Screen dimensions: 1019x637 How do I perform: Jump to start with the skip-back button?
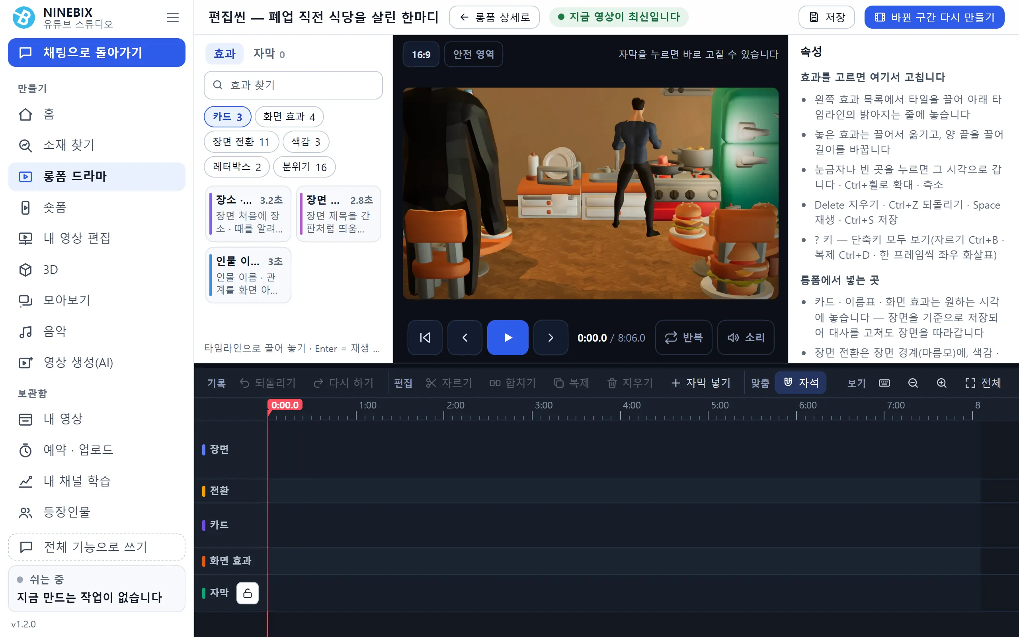[x=425, y=338]
